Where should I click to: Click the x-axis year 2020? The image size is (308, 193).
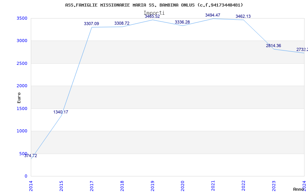pos(182,186)
